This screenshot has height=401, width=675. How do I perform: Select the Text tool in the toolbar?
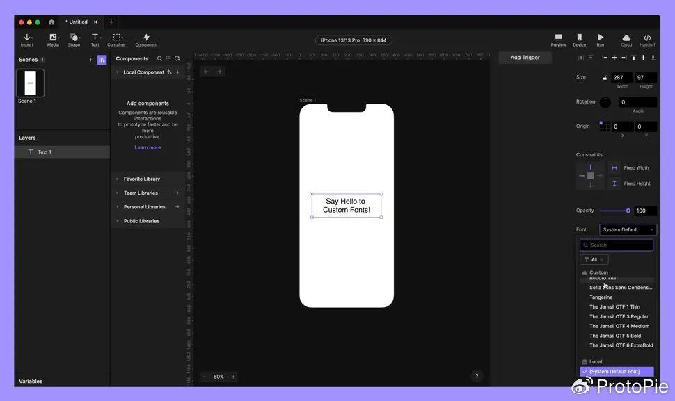tap(95, 40)
